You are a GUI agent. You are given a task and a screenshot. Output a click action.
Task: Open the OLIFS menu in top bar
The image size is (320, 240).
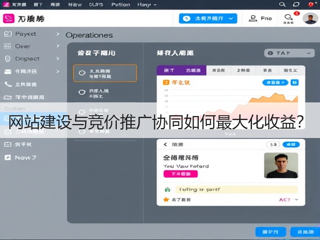pyautogui.click(x=96, y=4)
